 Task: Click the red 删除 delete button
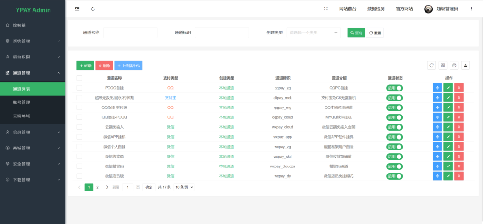point(104,66)
